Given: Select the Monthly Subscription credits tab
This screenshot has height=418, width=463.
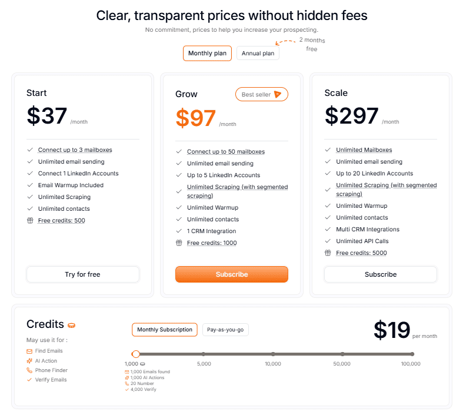Looking at the screenshot, I should pyautogui.click(x=165, y=330).
